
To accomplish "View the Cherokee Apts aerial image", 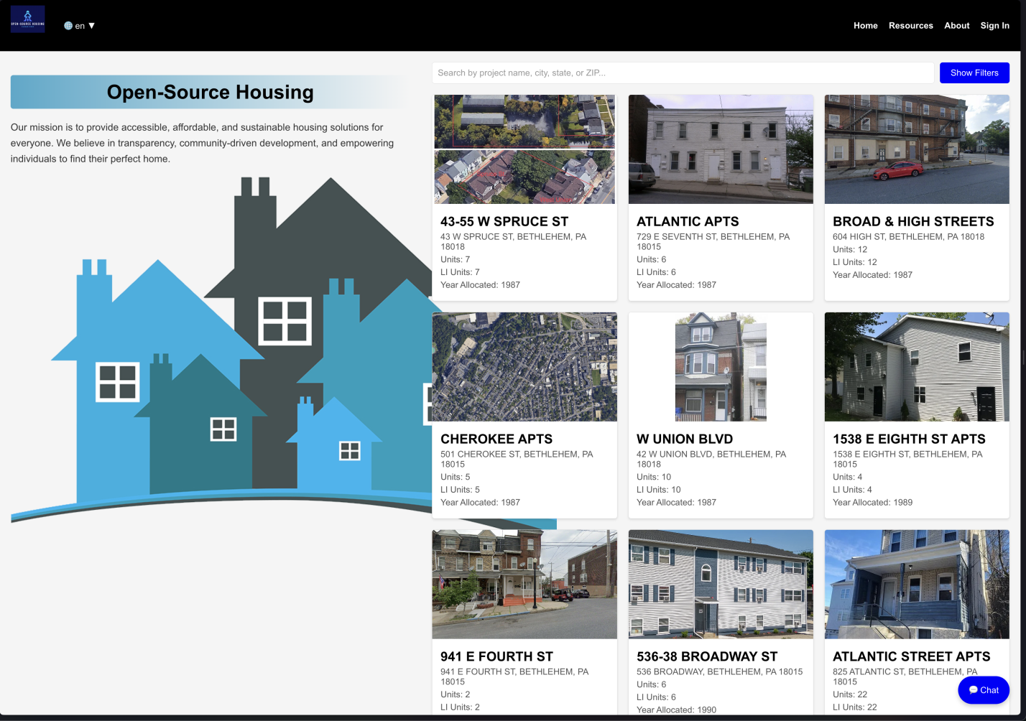I will (524, 367).
